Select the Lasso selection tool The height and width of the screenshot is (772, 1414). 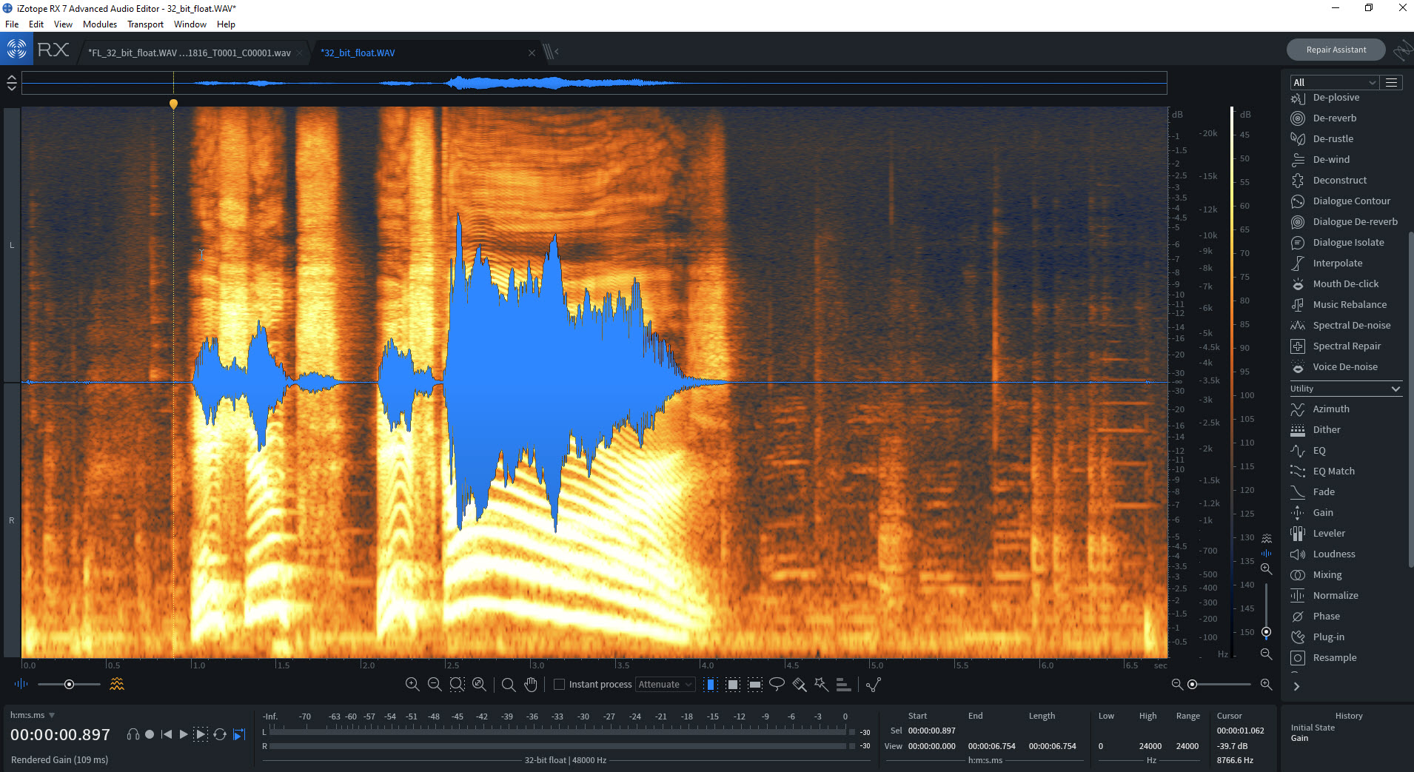click(x=777, y=684)
